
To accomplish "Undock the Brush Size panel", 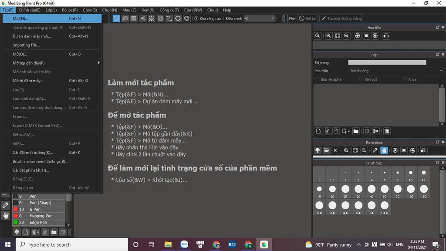I will click(437, 163).
